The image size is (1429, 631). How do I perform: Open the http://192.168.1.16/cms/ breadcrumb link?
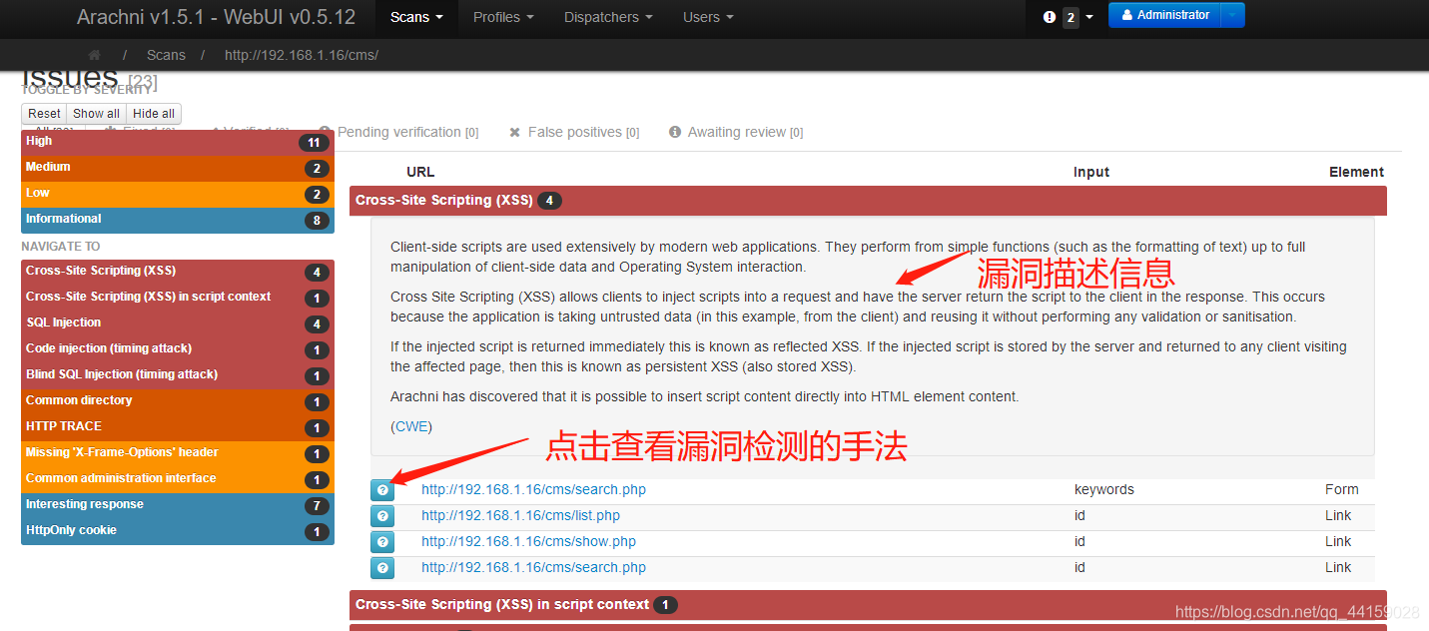click(x=302, y=55)
